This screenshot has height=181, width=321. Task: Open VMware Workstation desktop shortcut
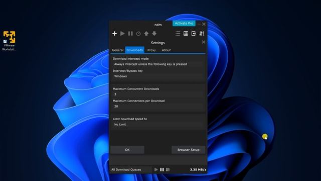(x=9, y=41)
